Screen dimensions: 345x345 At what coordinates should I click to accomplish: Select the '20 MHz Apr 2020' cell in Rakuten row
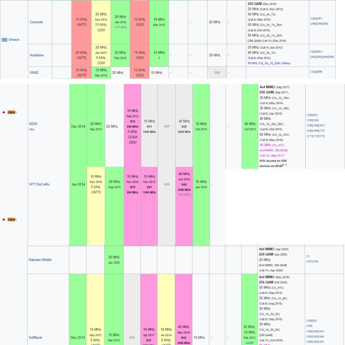pos(114,260)
